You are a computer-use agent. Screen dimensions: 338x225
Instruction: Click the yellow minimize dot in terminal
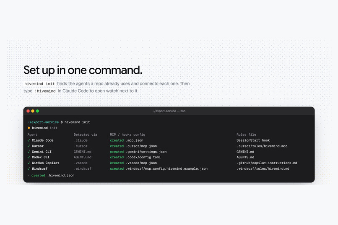click(33, 111)
